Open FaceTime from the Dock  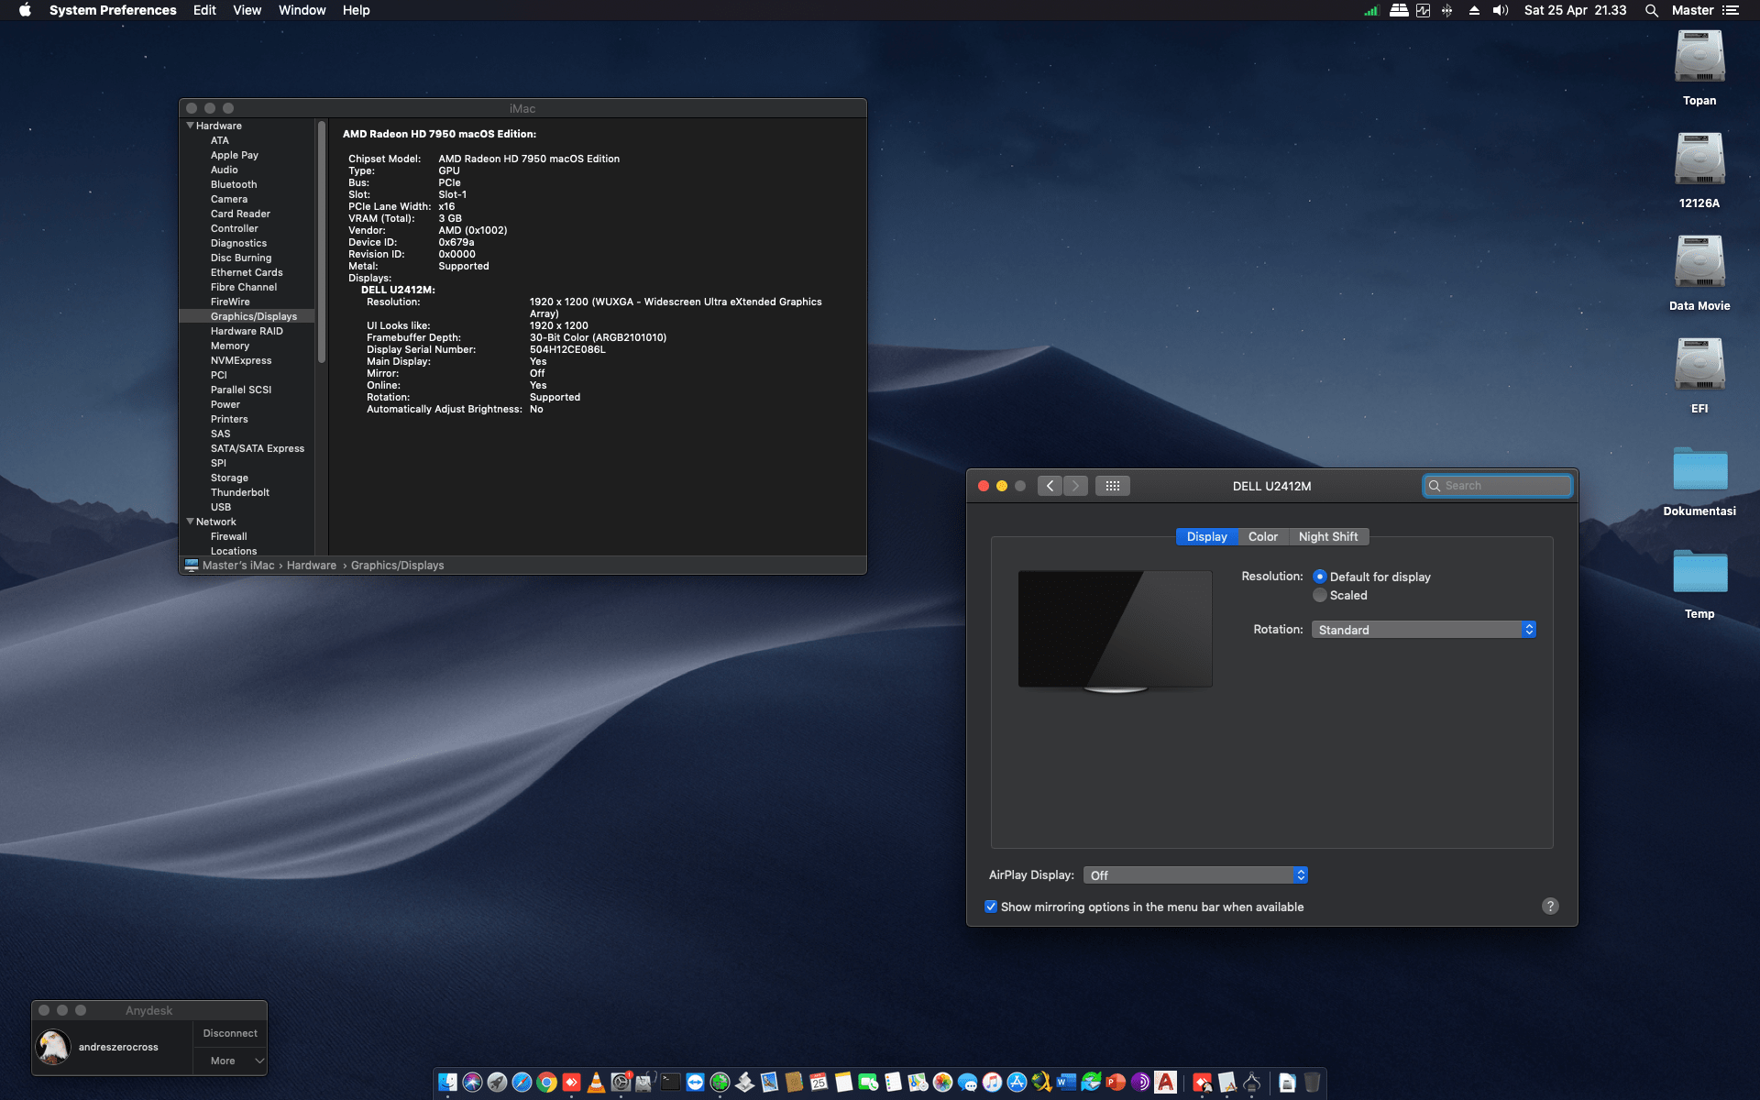click(868, 1083)
